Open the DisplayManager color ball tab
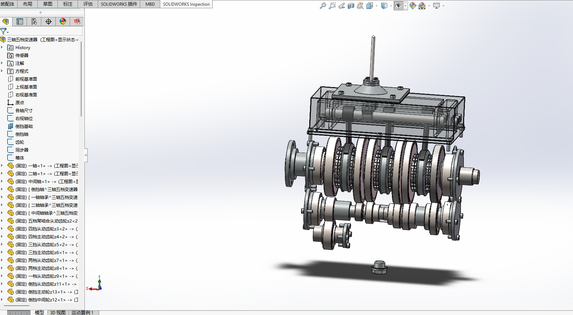Image resolution: width=573 pixels, height=315 pixels. pos(63,22)
